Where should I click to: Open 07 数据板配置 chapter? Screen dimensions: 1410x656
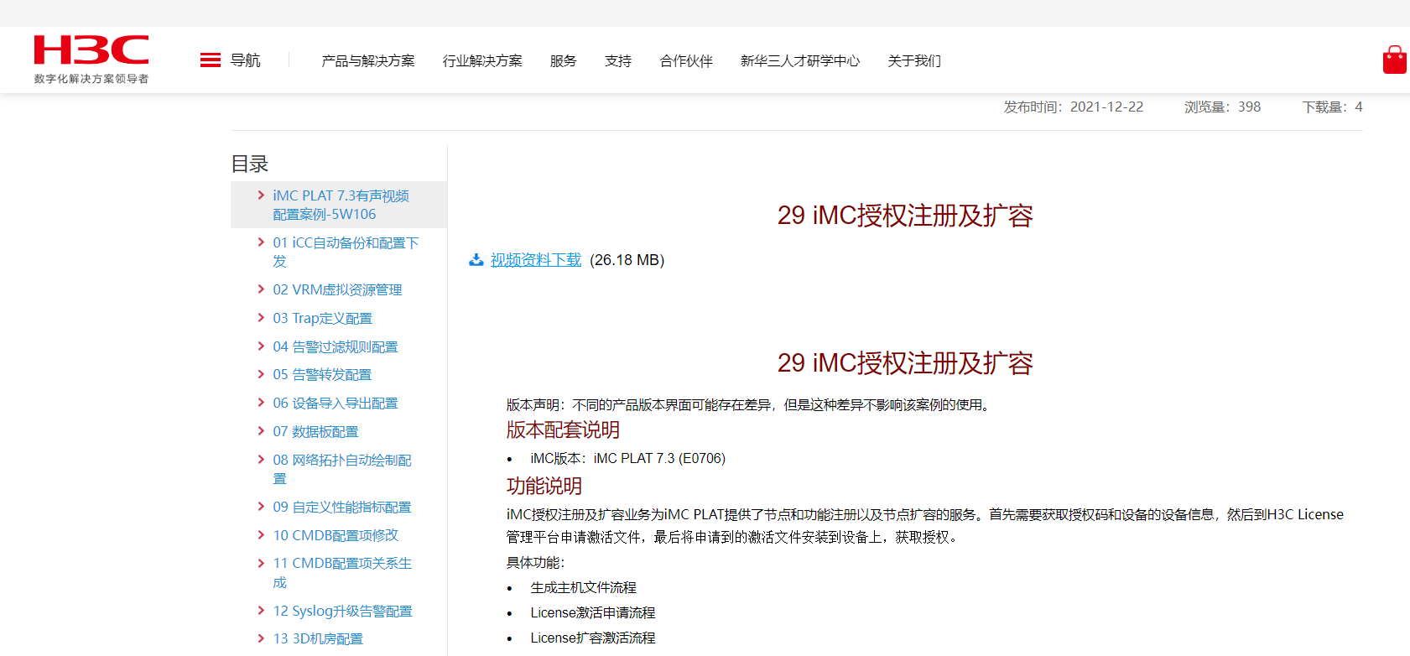pyautogui.click(x=315, y=431)
